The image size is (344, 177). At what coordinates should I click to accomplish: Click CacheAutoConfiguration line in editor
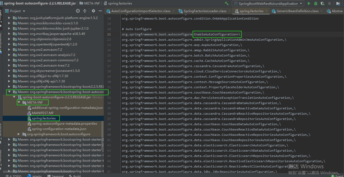186,61
